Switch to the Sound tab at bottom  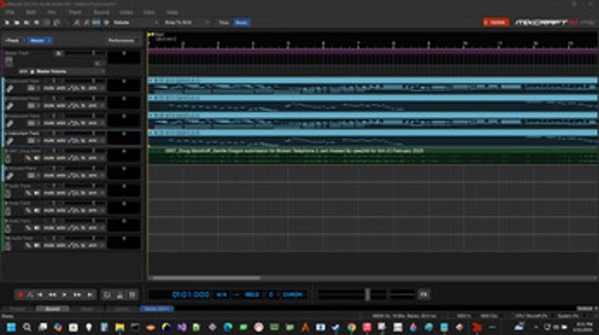[x=53, y=309]
